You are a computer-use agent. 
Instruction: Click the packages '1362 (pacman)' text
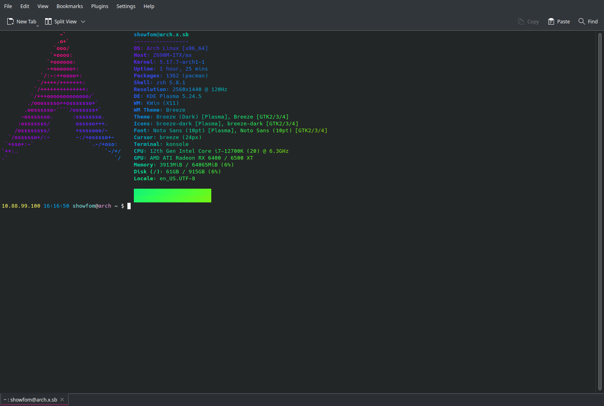tap(187, 76)
